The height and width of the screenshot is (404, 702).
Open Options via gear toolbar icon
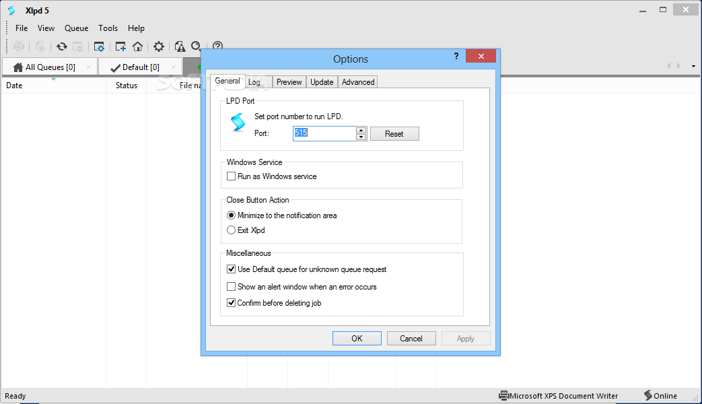coord(158,46)
